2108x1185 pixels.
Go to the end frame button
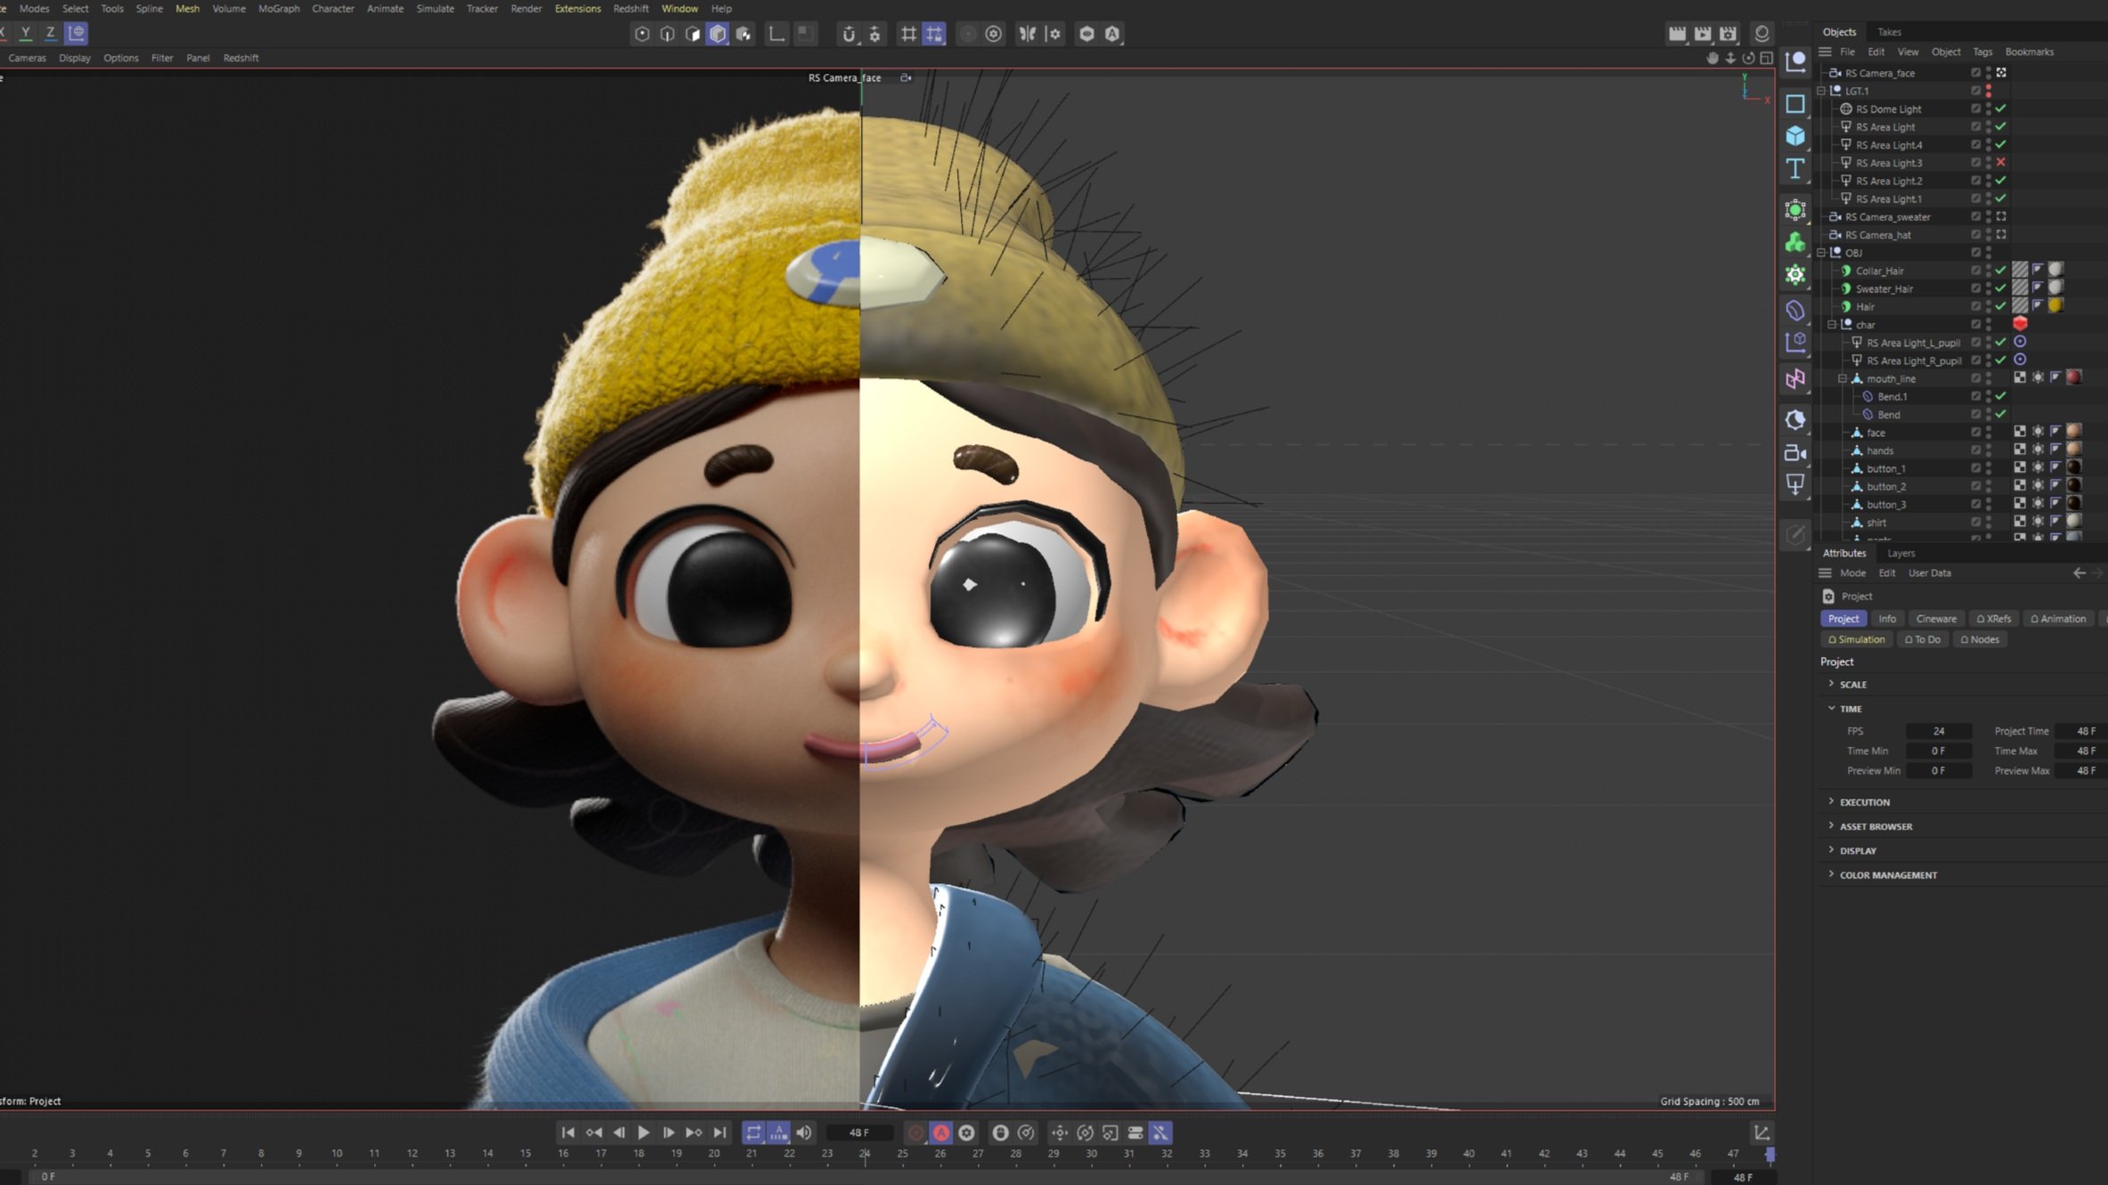720,1132
